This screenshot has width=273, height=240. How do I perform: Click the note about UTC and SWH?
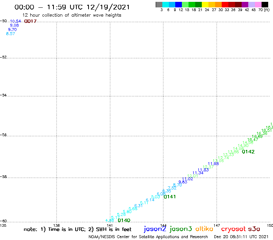tap(77, 229)
